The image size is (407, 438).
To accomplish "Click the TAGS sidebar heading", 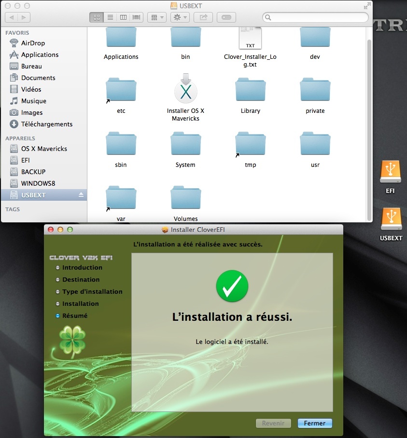I will [13, 209].
